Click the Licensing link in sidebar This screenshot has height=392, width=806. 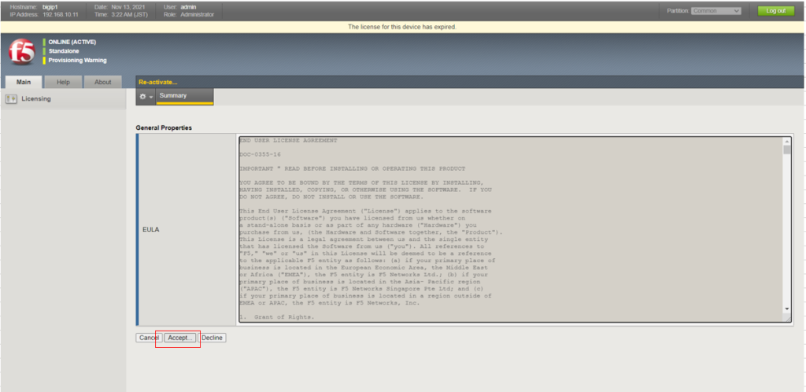tap(36, 99)
